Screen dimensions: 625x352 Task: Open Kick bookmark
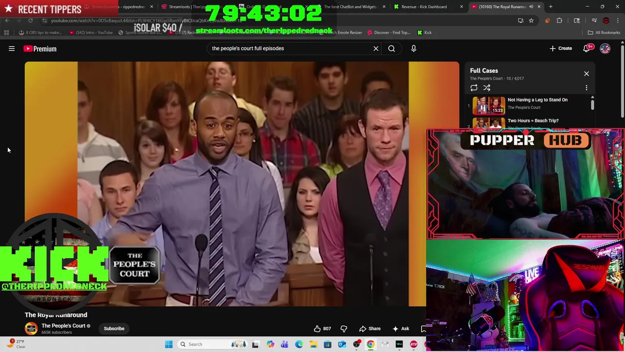coord(424,33)
